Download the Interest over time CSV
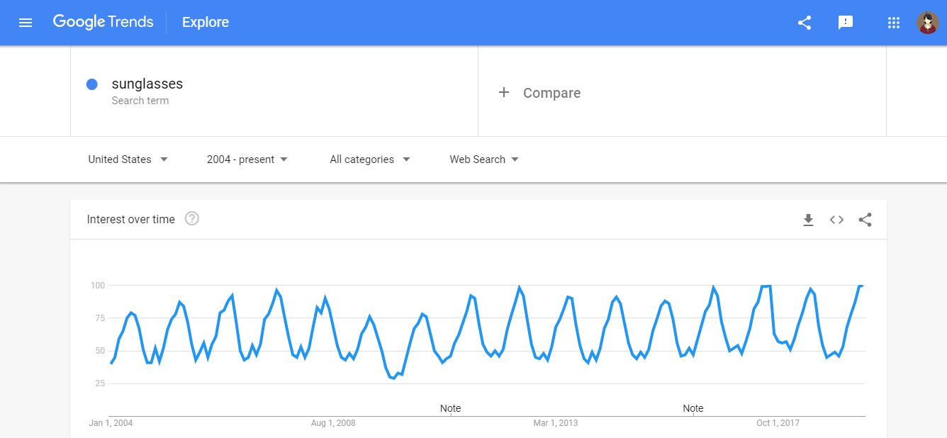The height and width of the screenshot is (438, 947). coord(808,220)
